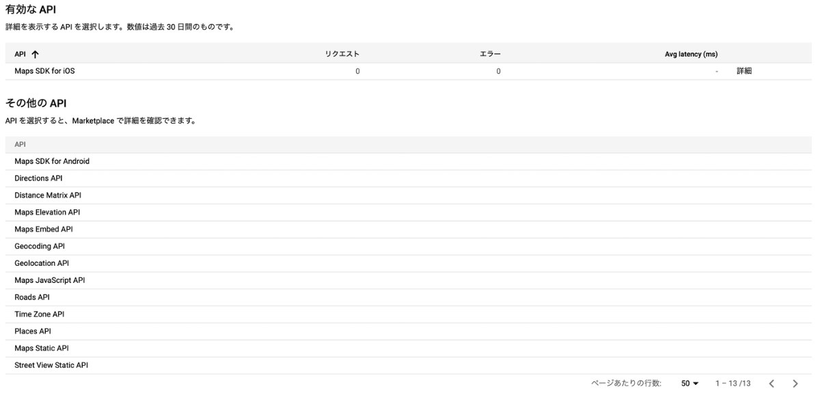820x393 pixels.
Task: Open Directions API entry
Action: (38, 178)
